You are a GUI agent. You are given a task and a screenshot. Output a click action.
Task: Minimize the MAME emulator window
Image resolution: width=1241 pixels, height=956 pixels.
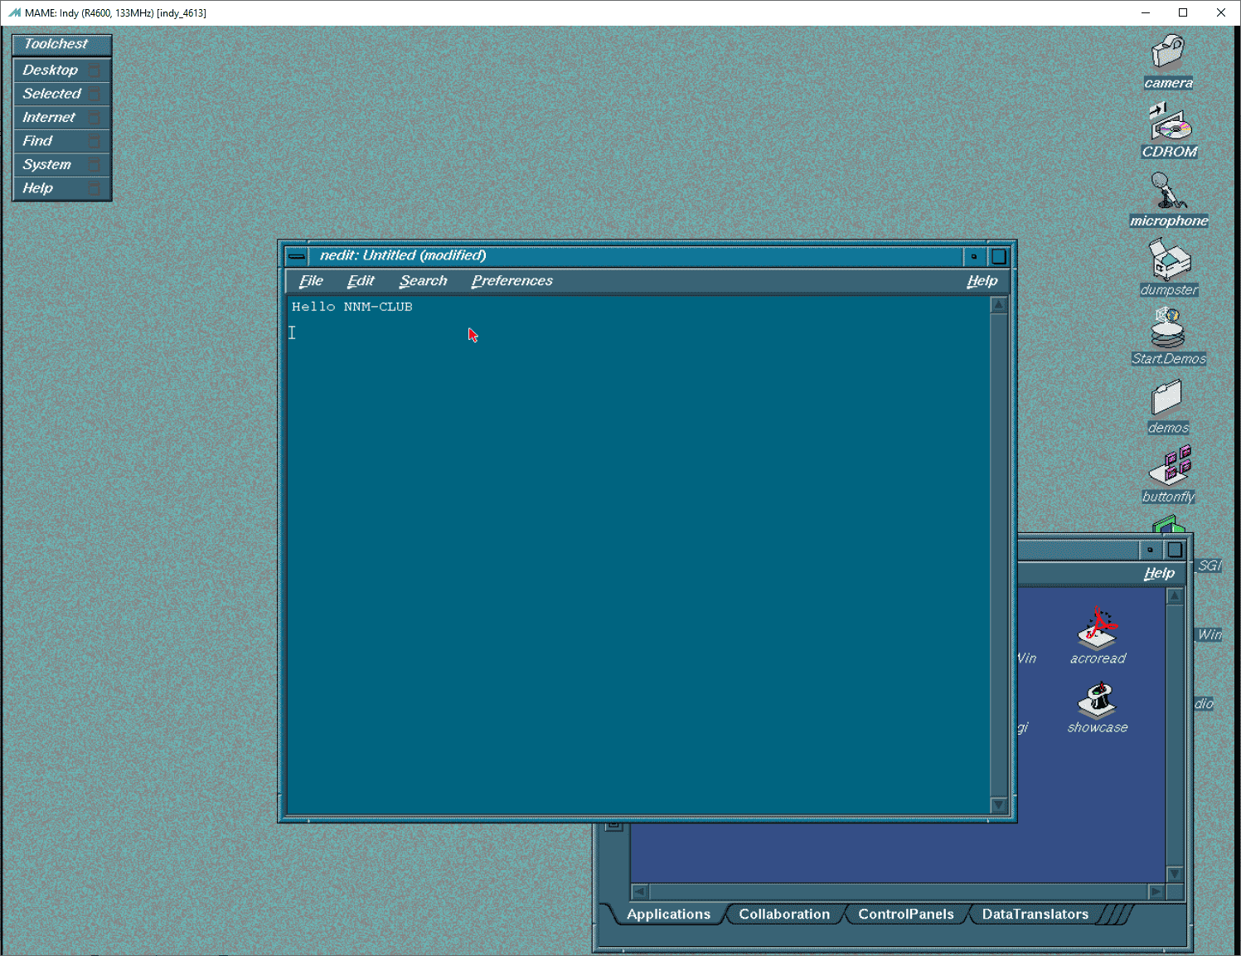coord(1146,12)
